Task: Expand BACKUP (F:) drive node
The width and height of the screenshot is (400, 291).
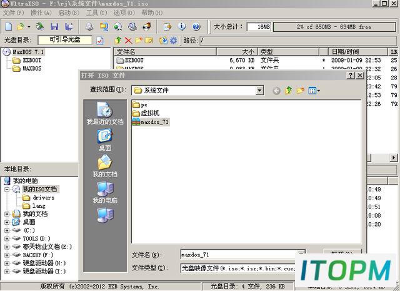Action: [x=7, y=255]
